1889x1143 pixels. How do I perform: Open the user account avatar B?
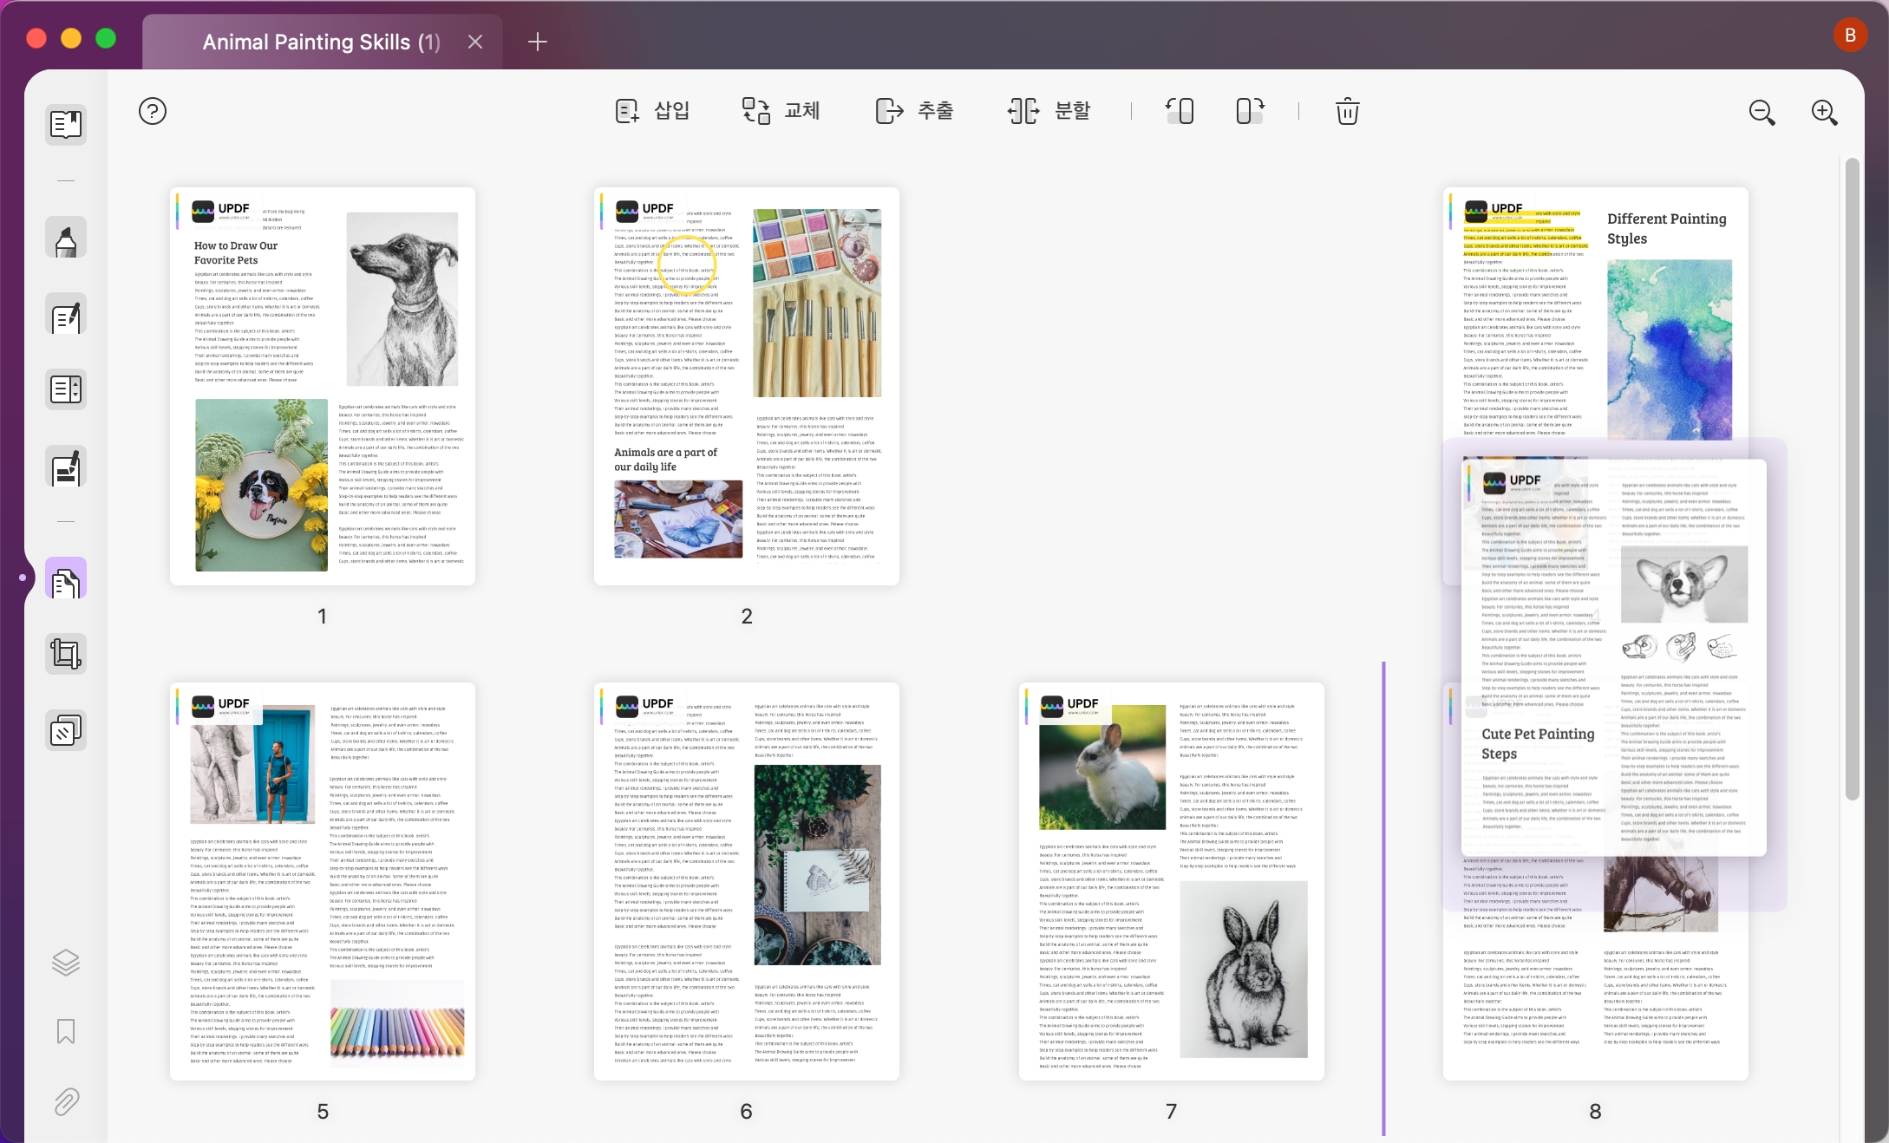point(1850,35)
